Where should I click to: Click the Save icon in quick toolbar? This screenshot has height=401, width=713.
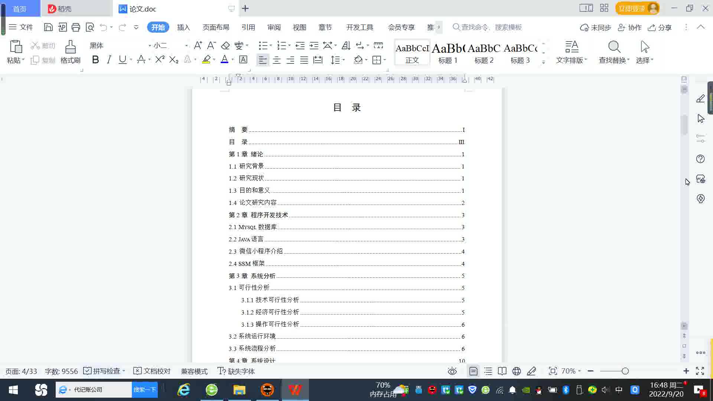48,27
